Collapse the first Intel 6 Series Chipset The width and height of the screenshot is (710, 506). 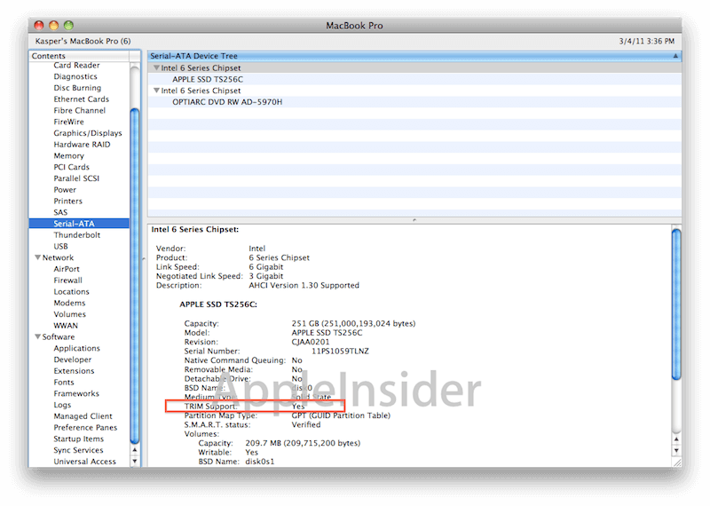(x=157, y=67)
